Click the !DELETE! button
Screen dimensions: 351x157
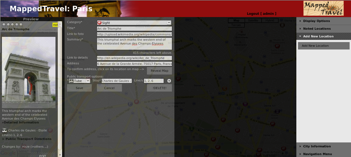(159, 88)
